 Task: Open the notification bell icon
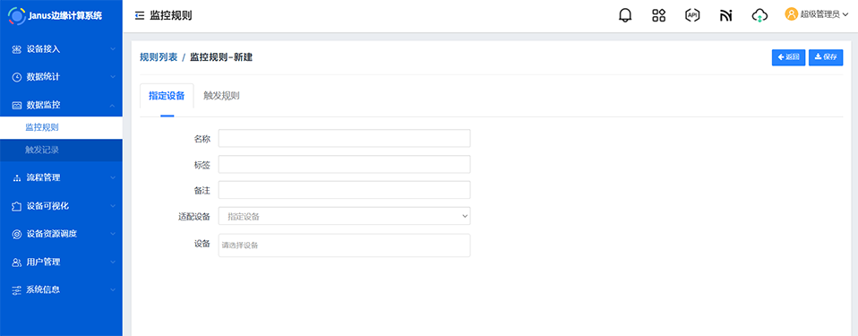coord(625,15)
